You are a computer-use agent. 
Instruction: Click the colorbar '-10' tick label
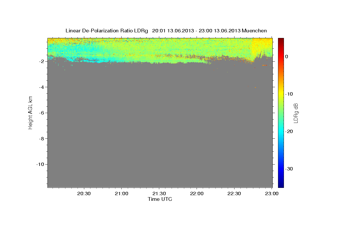pyautogui.click(x=289, y=94)
